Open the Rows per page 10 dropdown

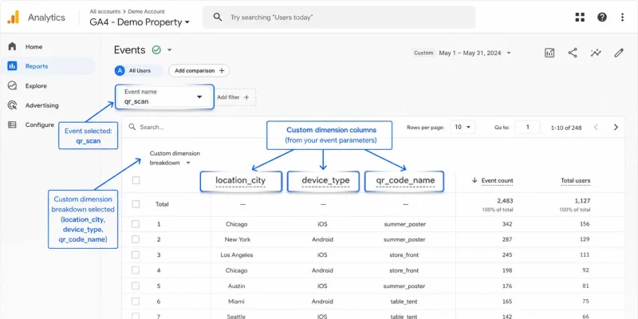click(463, 128)
